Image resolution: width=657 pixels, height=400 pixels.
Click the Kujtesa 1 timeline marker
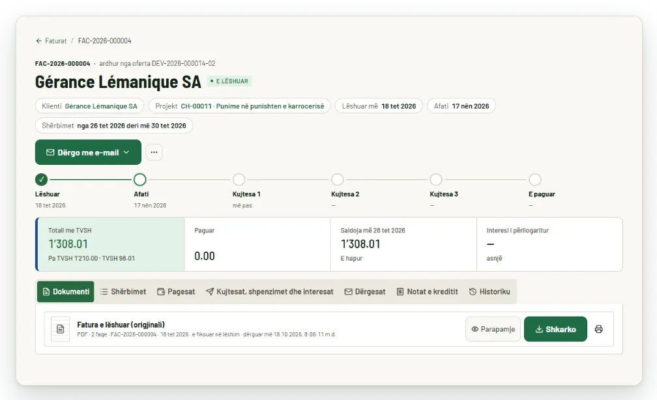[x=239, y=180]
